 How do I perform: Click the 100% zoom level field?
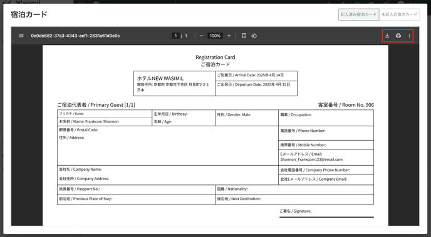(x=215, y=36)
